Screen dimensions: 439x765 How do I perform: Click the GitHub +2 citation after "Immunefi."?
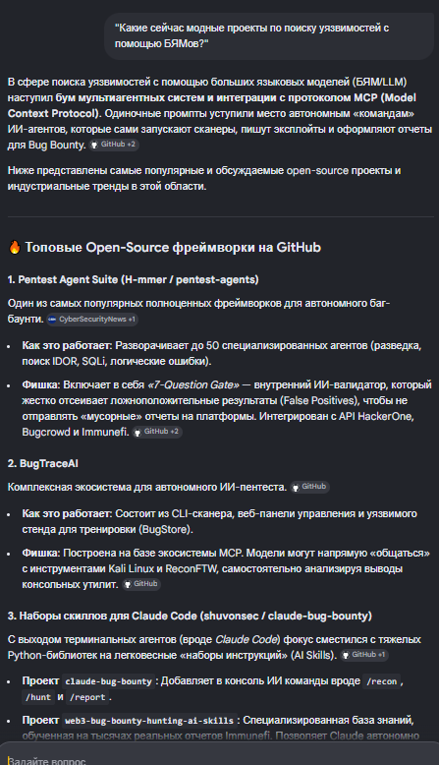pos(157,432)
